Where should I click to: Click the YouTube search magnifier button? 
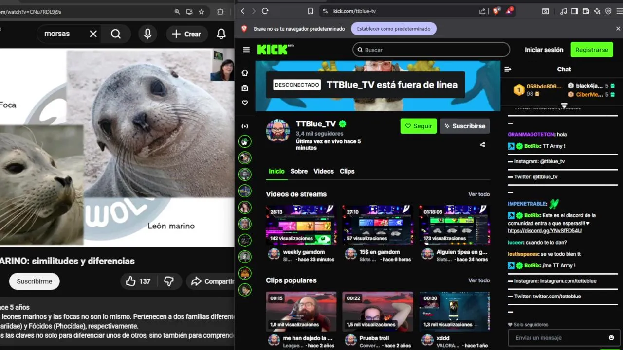(x=116, y=34)
